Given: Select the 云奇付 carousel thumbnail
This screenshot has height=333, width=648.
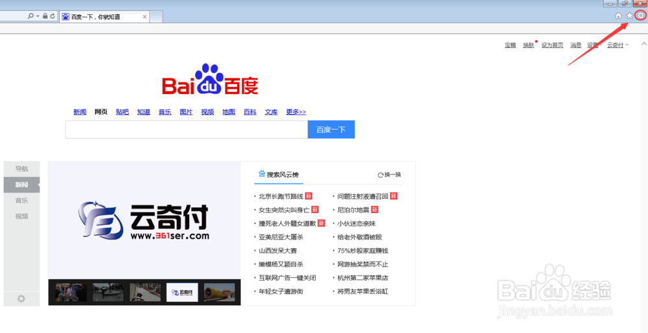Looking at the screenshot, I should coord(182,292).
